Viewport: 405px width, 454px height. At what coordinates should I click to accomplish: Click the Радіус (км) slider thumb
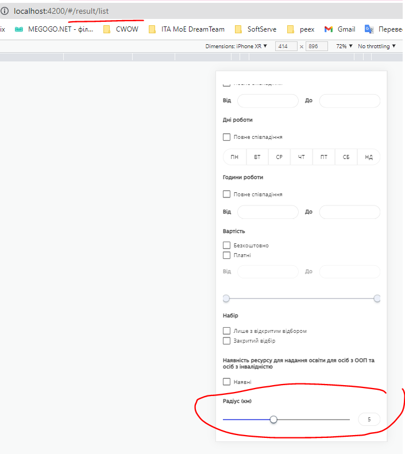[273, 419]
